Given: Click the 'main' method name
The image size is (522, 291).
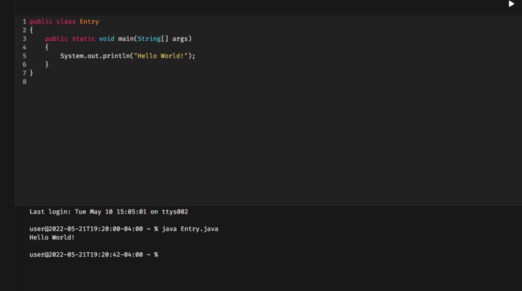Looking at the screenshot, I should pyautogui.click(x=126, y=39).
